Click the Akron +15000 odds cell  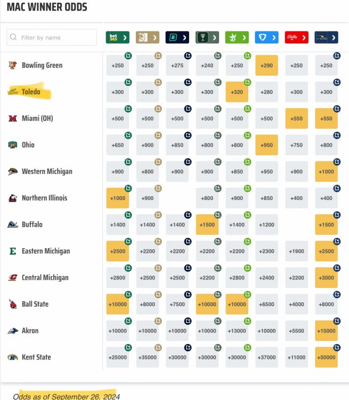327,331
